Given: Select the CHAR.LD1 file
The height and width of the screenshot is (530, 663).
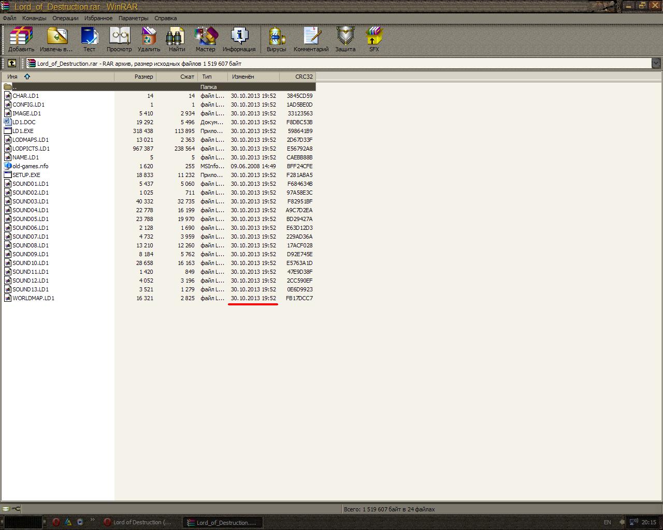Looking at the screenshot, I should click(158, 96).
